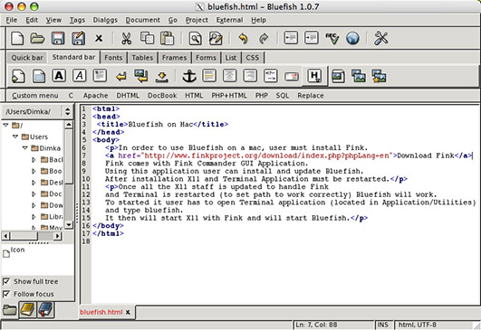Close the file using the X toolbar icon

pyautogui.click(x=99, y=39)
